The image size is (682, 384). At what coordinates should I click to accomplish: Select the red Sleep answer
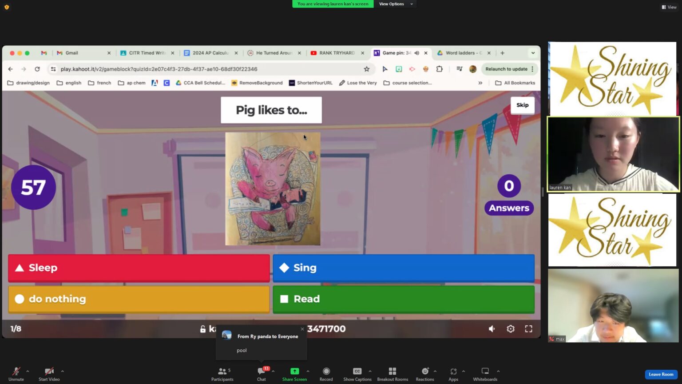[x=139, y=268]
